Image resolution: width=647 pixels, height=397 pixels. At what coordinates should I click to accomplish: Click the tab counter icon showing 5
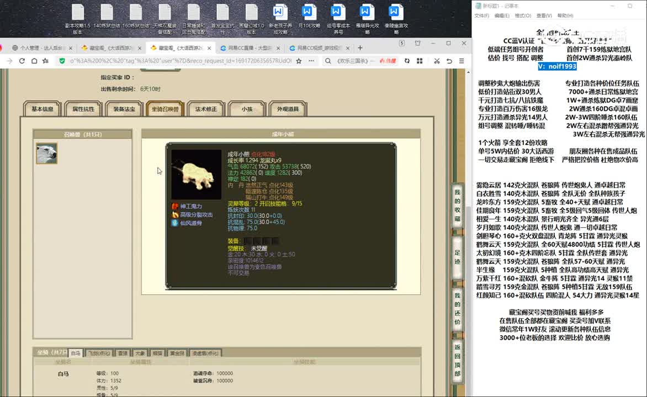click(x=402, y=44)
